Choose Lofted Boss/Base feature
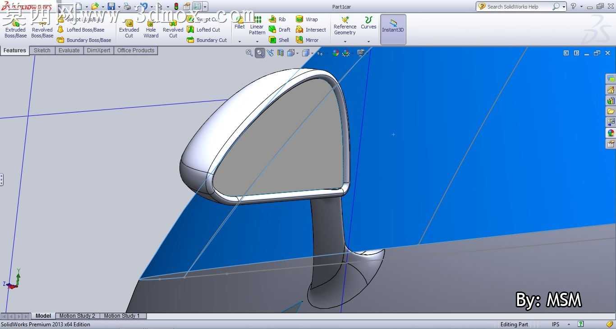The width and height of the screenshot is (616, 329). [x=81, y=30]
